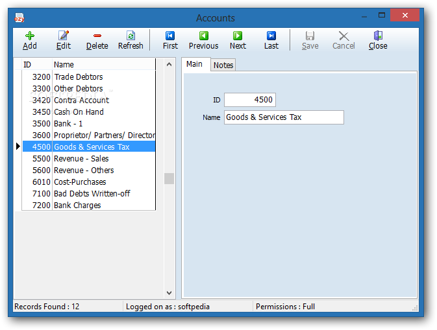The image size is (437, 330).
Task: Click the 5500 ID cell
Action: [38, 159]
